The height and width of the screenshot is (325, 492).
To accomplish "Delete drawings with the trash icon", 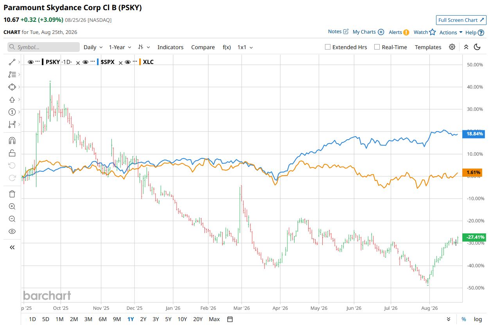I will coord(12,194).
